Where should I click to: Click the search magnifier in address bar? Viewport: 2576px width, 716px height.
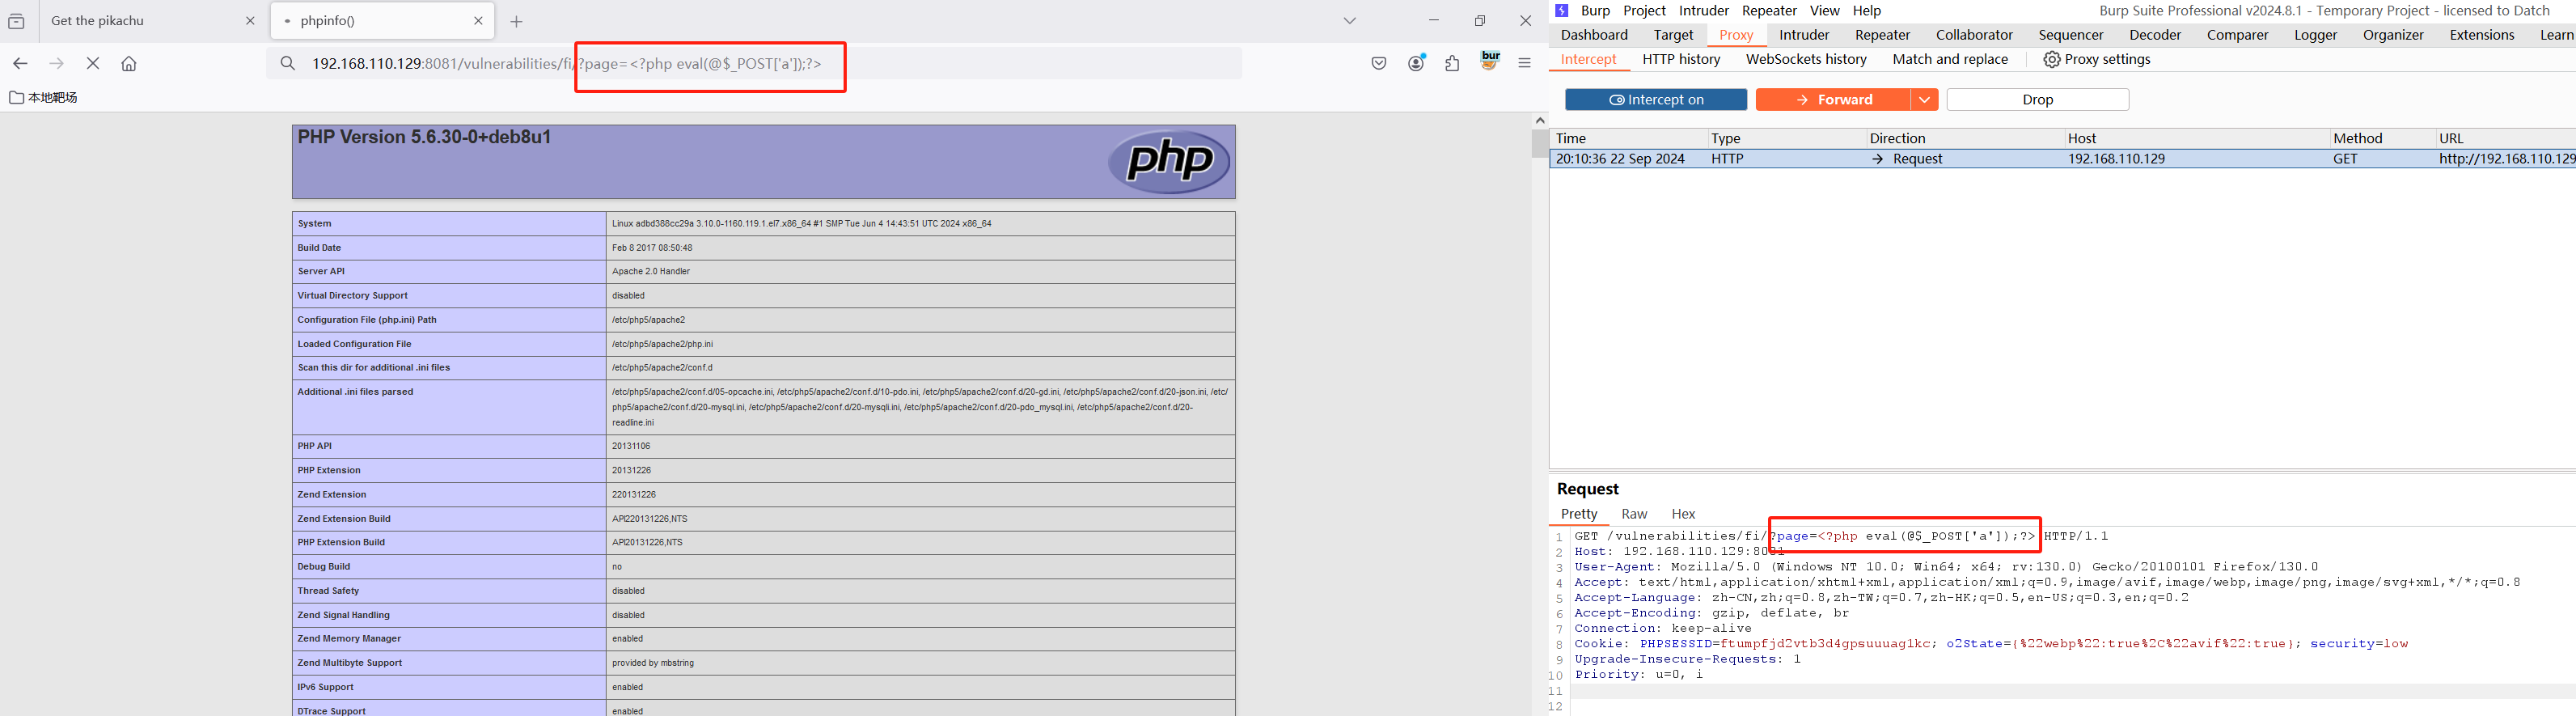[x=288, y=63]
